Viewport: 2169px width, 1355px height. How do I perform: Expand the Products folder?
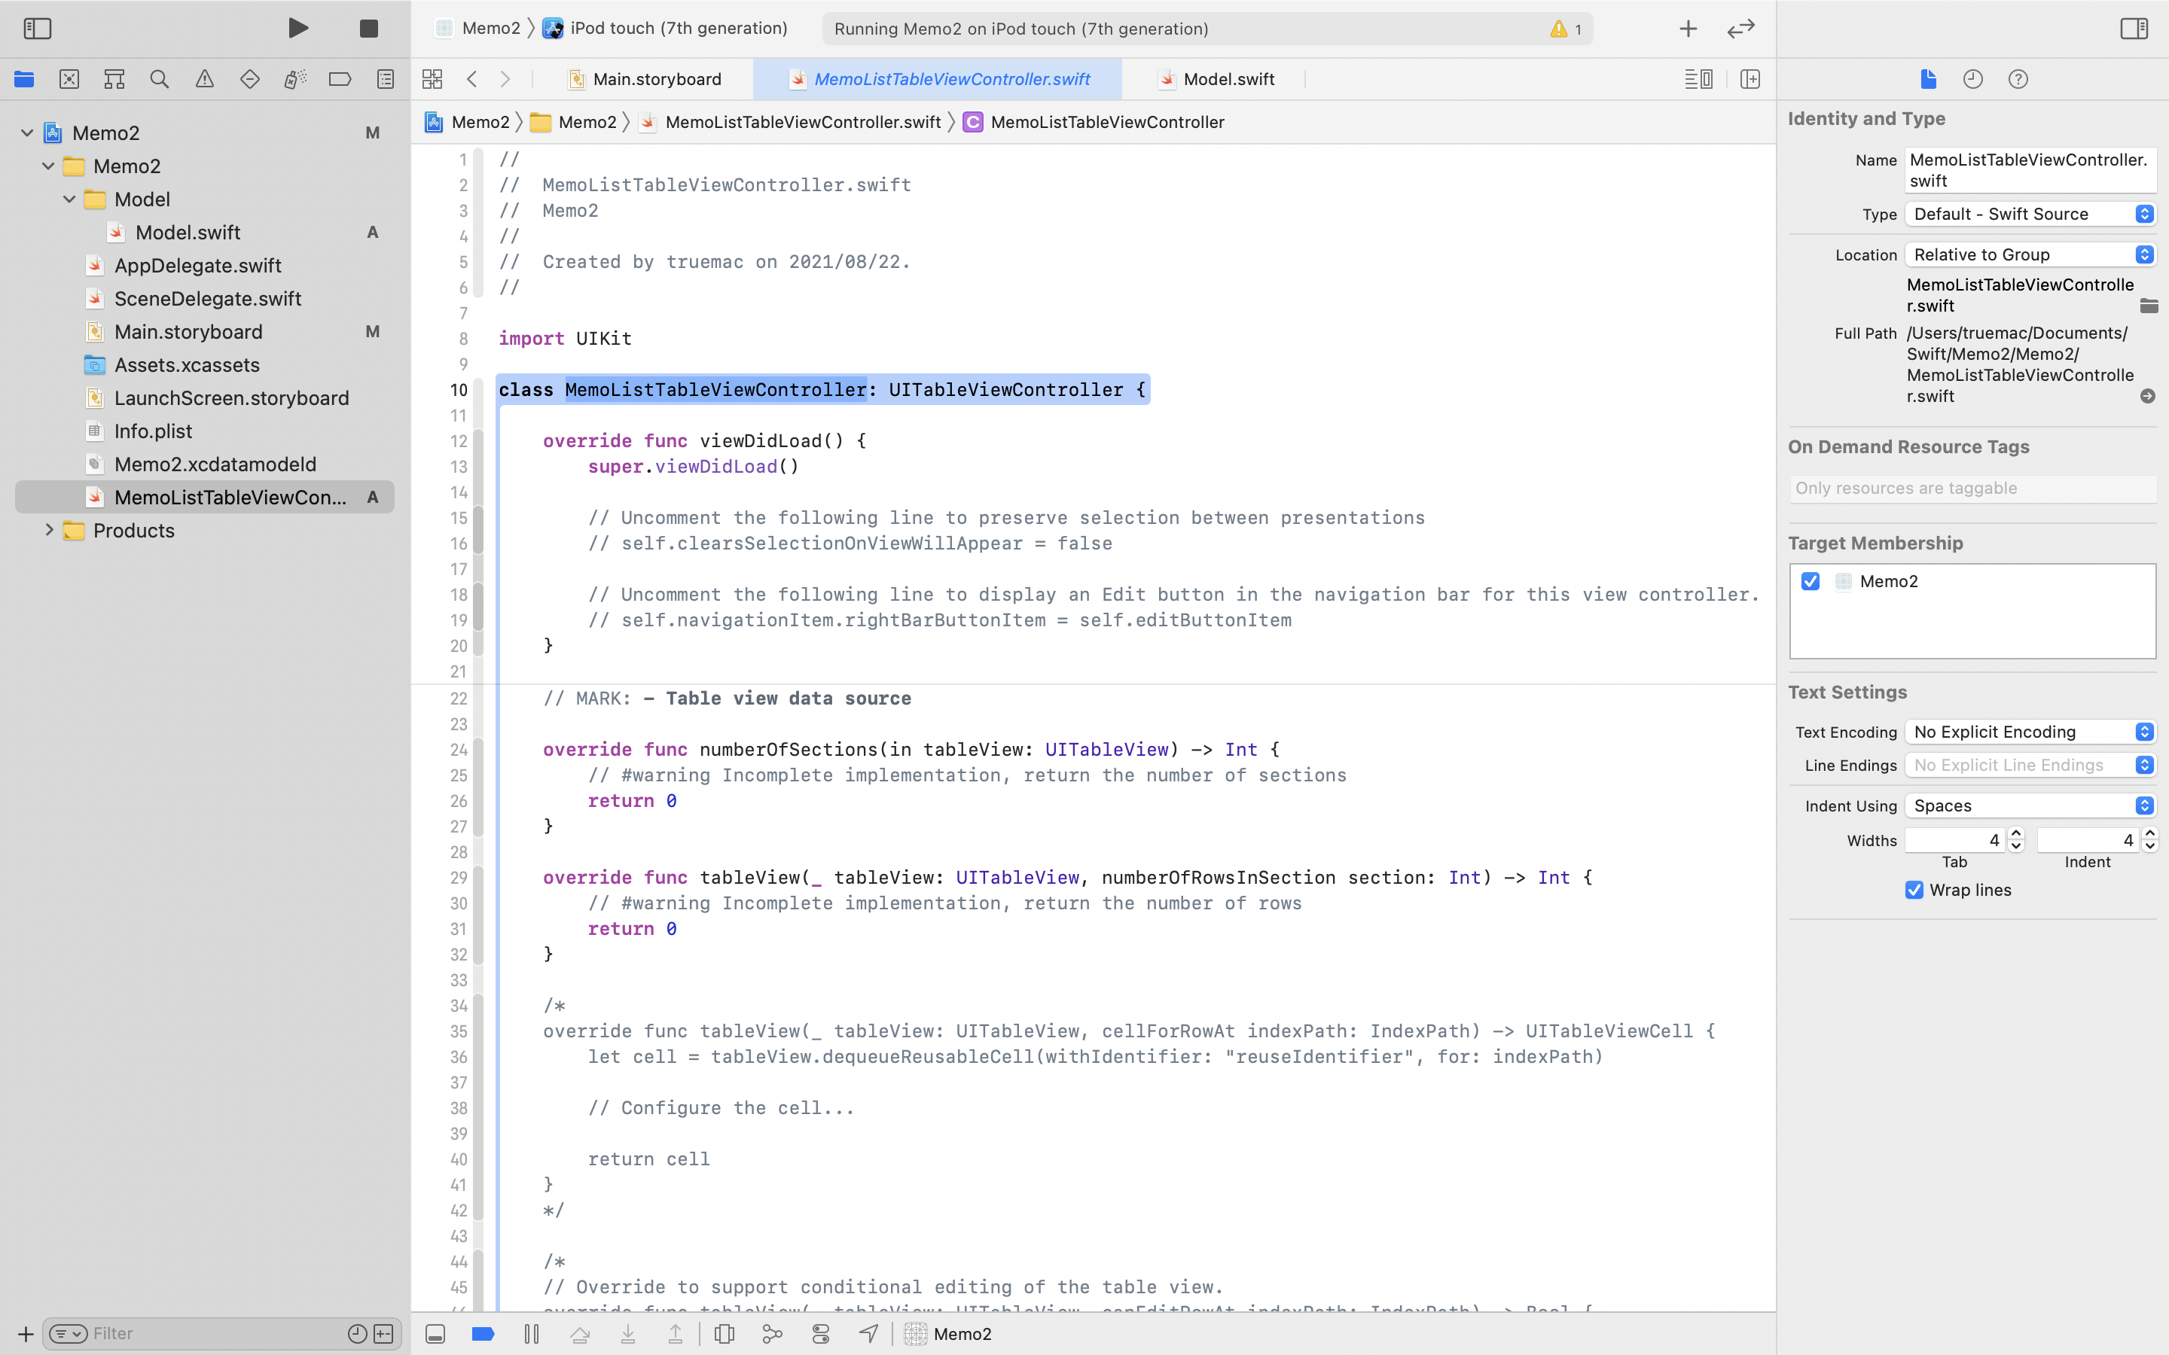click(49, 530)
